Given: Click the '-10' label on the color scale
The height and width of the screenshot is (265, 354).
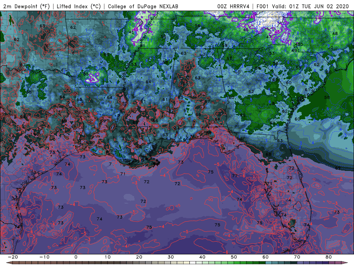Looking at the screenshot, I should click(44, 257).
